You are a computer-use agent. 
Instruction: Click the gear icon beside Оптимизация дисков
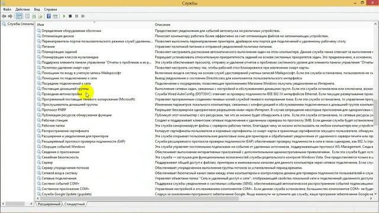click(x=39, y=36)
